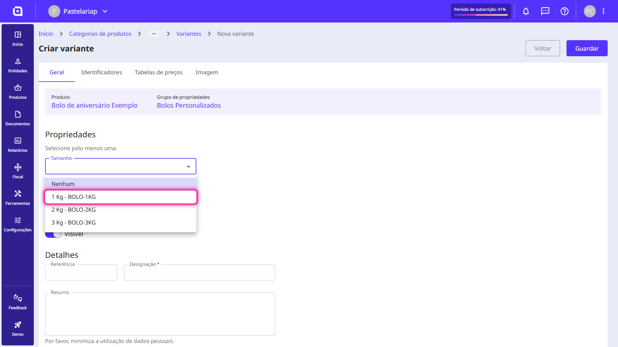Click the app logo in the top bar

pos(18,11)
